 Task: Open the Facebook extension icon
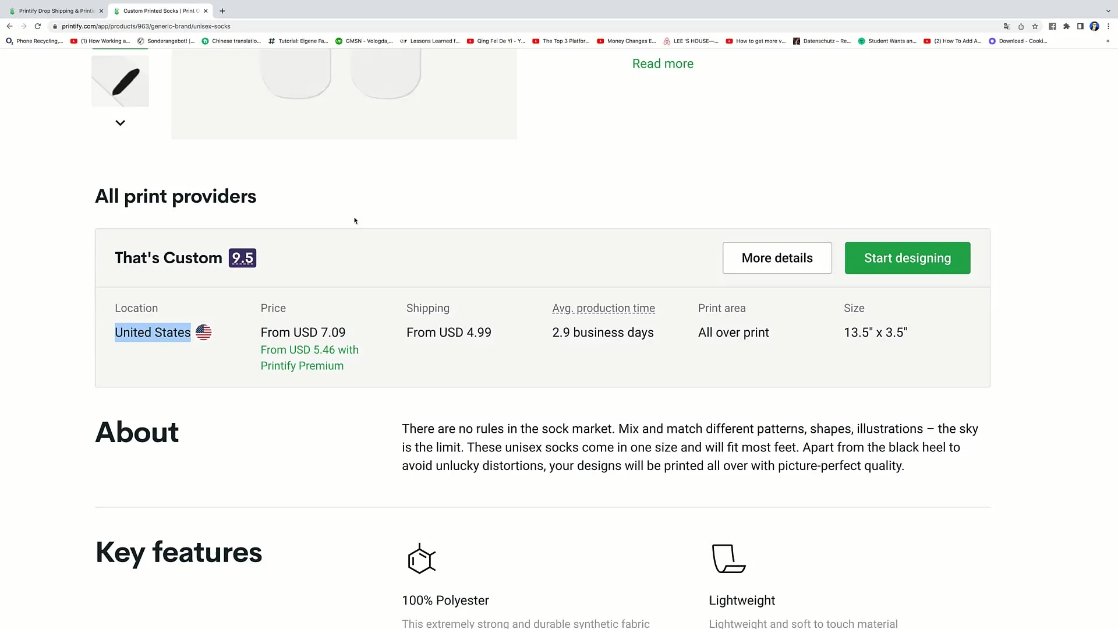(1052, 26)
